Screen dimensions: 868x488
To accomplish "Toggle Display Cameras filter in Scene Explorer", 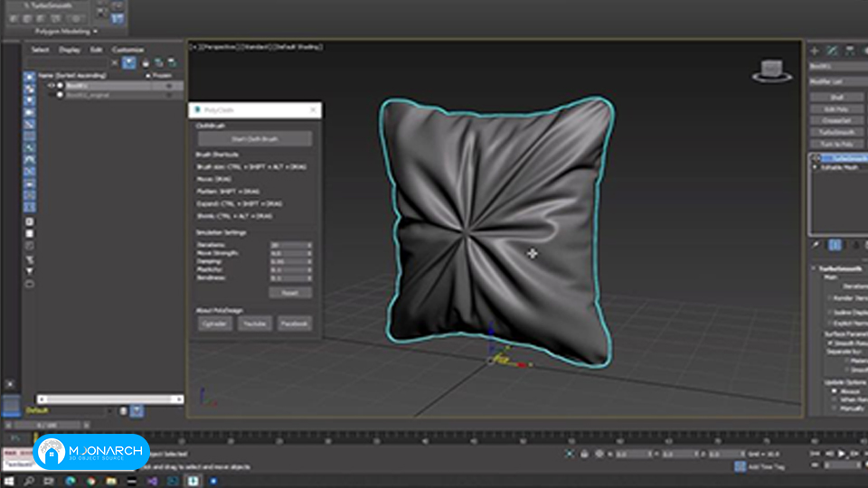I will click(29, 112).
